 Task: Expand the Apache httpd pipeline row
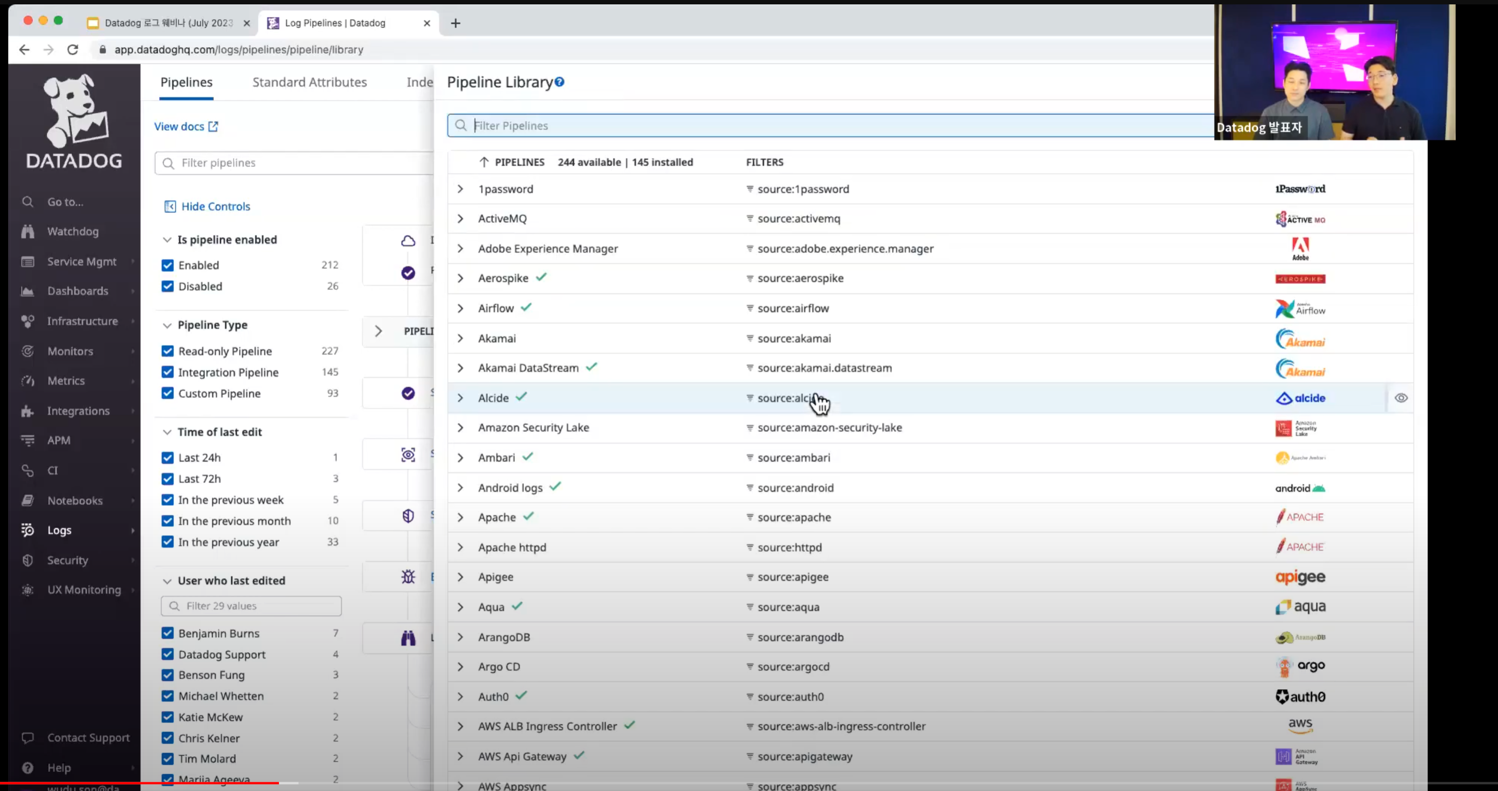coord(460,547)
